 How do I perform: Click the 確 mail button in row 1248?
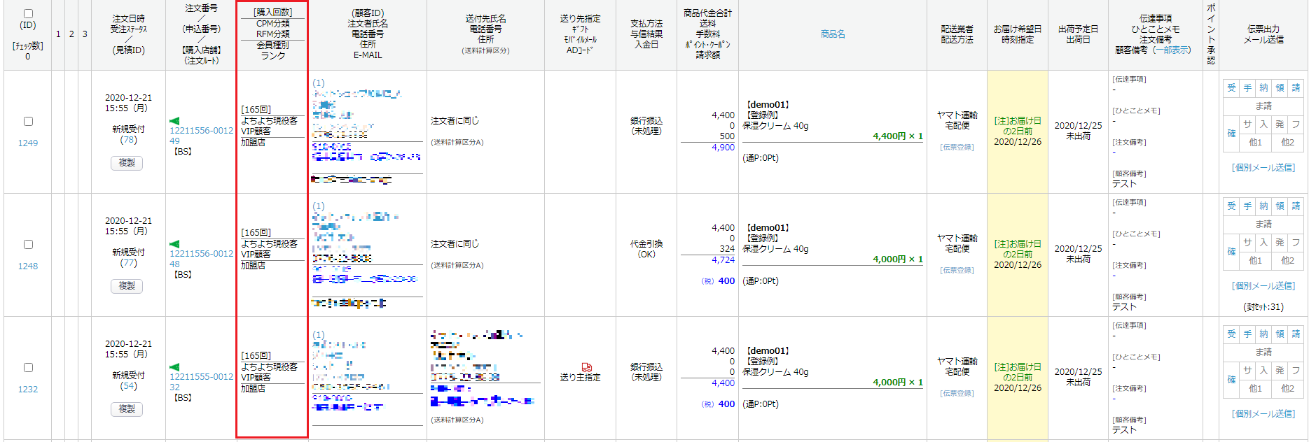[1231, 252]
